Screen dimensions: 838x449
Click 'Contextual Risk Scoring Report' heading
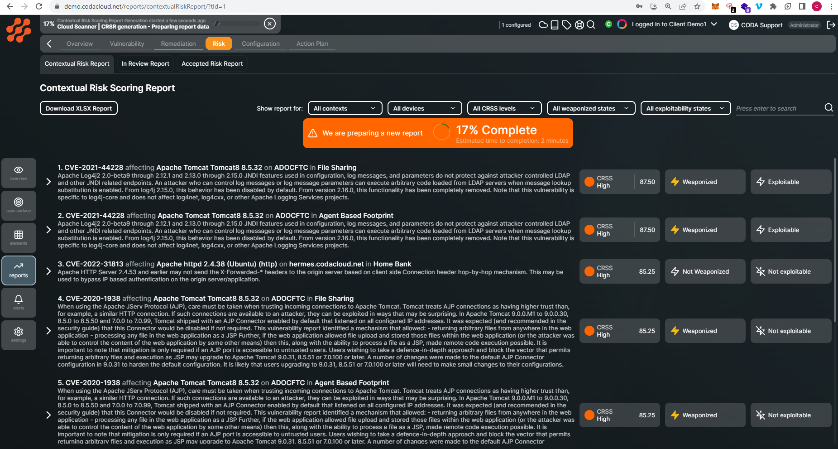tap(107, 88)
